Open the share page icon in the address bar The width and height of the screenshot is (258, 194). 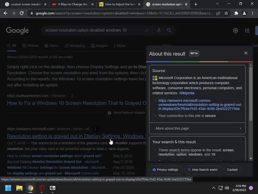[x=218, y=13]
